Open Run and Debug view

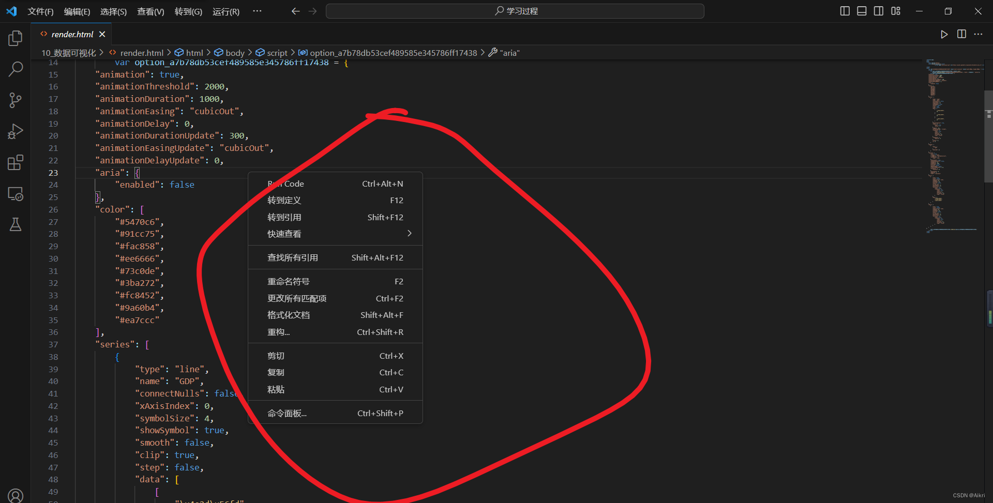(16, 131)
